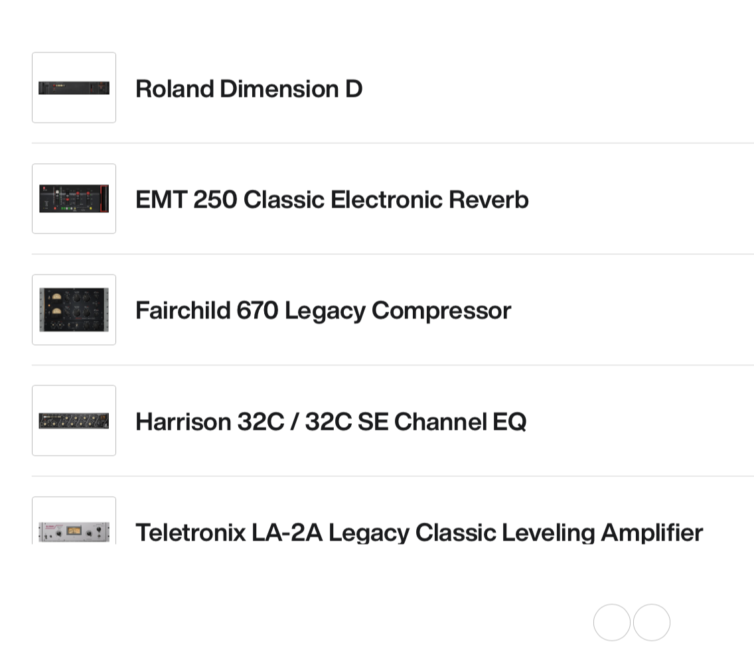Open the Fairchild 670 Legacy Compressor title
The height and width of the screenshot is (654, 754).
(x=323, y=310)
